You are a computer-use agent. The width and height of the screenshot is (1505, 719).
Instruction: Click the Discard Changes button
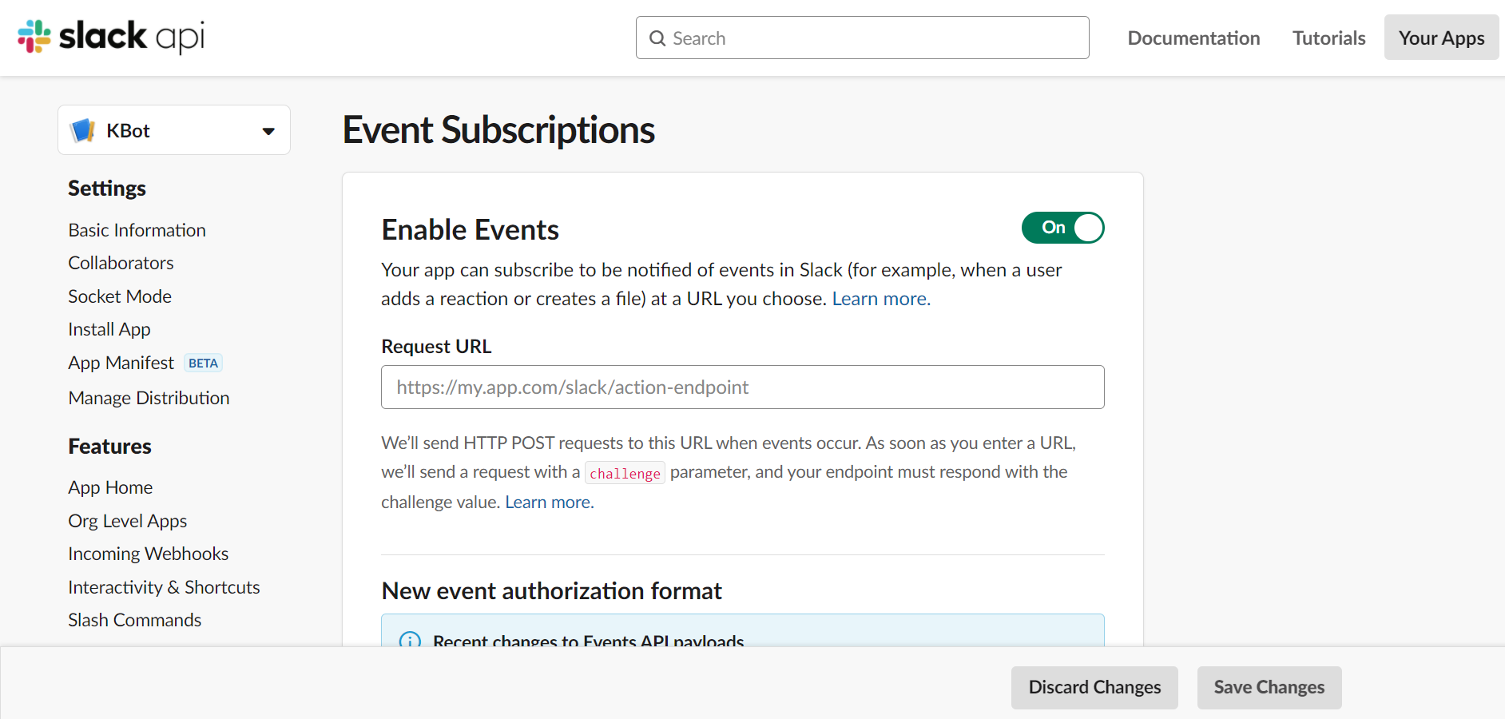[x=1094, y=688]
